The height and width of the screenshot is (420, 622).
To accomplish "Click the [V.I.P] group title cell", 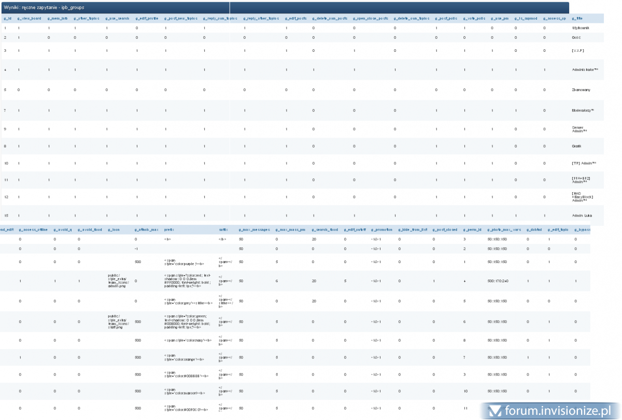I will [577, 51].
